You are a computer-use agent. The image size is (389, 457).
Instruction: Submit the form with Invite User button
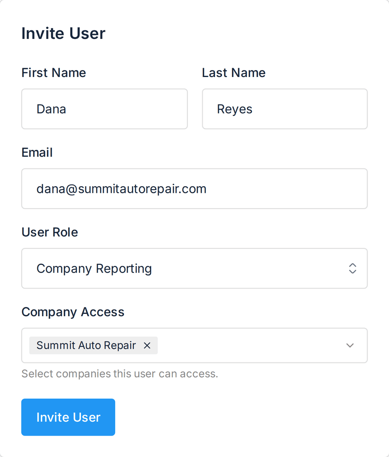click(68, 417)
